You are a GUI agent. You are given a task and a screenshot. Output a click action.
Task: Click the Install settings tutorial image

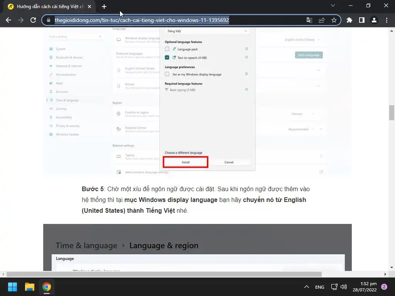point(197,102)
